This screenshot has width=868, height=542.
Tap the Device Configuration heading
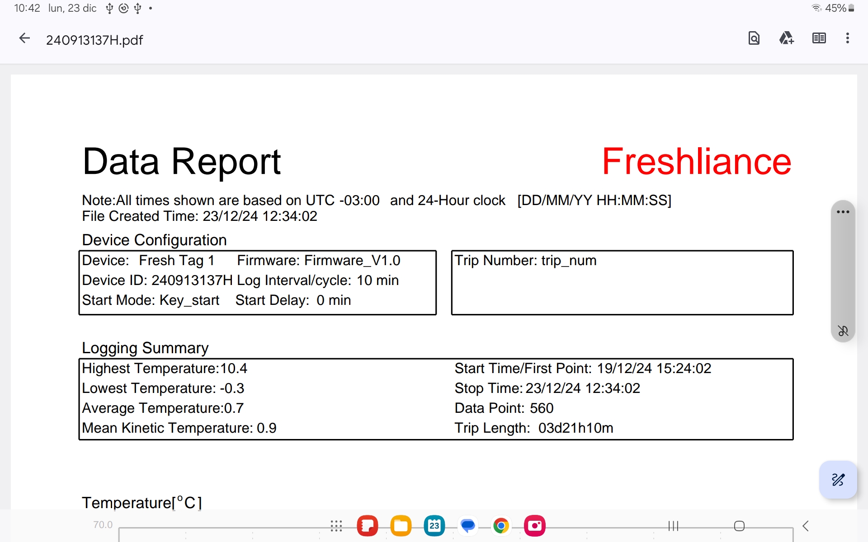(154, 240)
